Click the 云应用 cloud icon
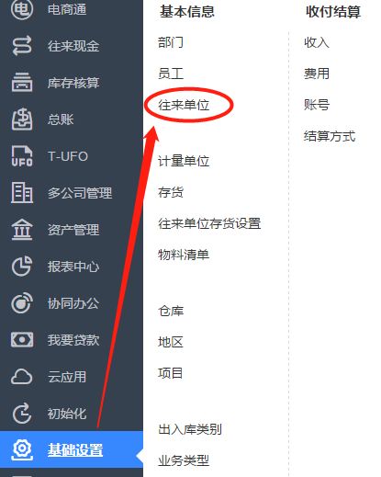 [22, 377]
